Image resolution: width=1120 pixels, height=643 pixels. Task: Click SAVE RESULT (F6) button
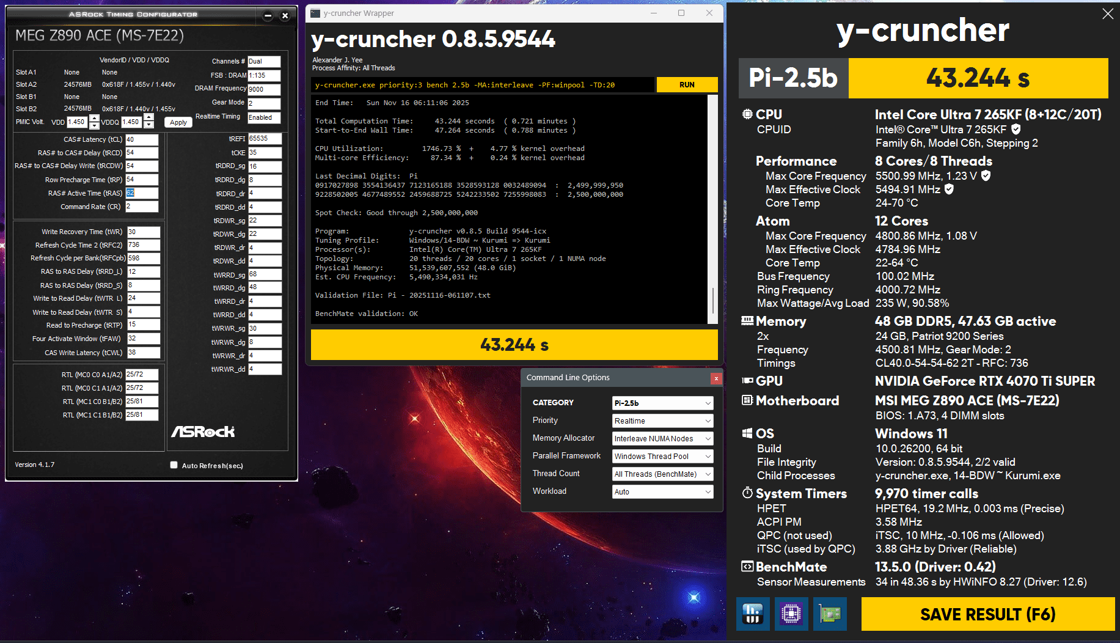[987, 614]
